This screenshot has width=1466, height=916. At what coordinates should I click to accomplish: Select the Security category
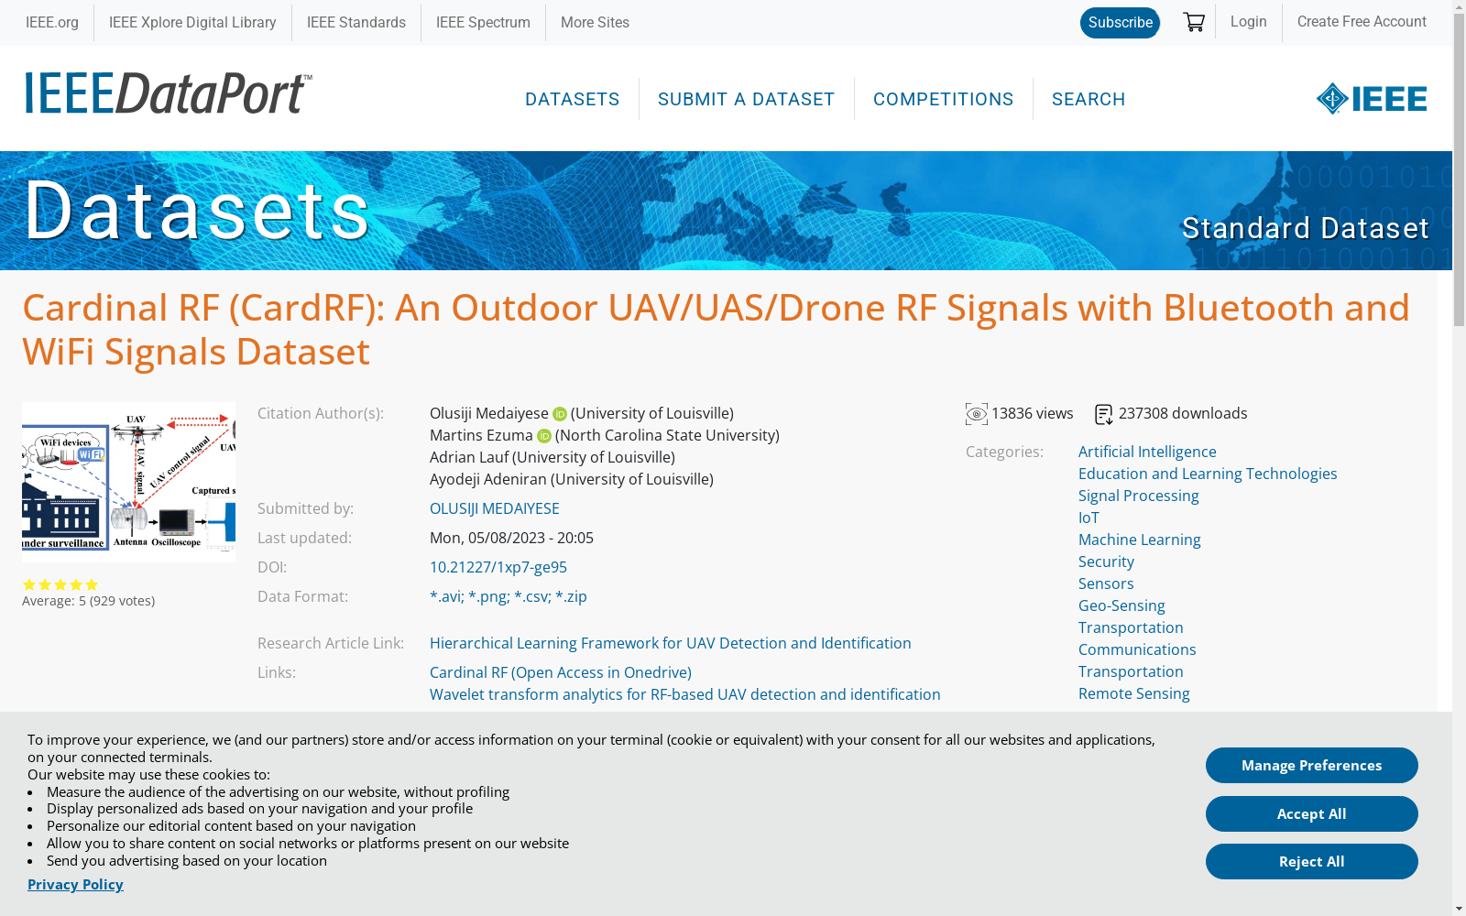click(x=1106, y=562)
